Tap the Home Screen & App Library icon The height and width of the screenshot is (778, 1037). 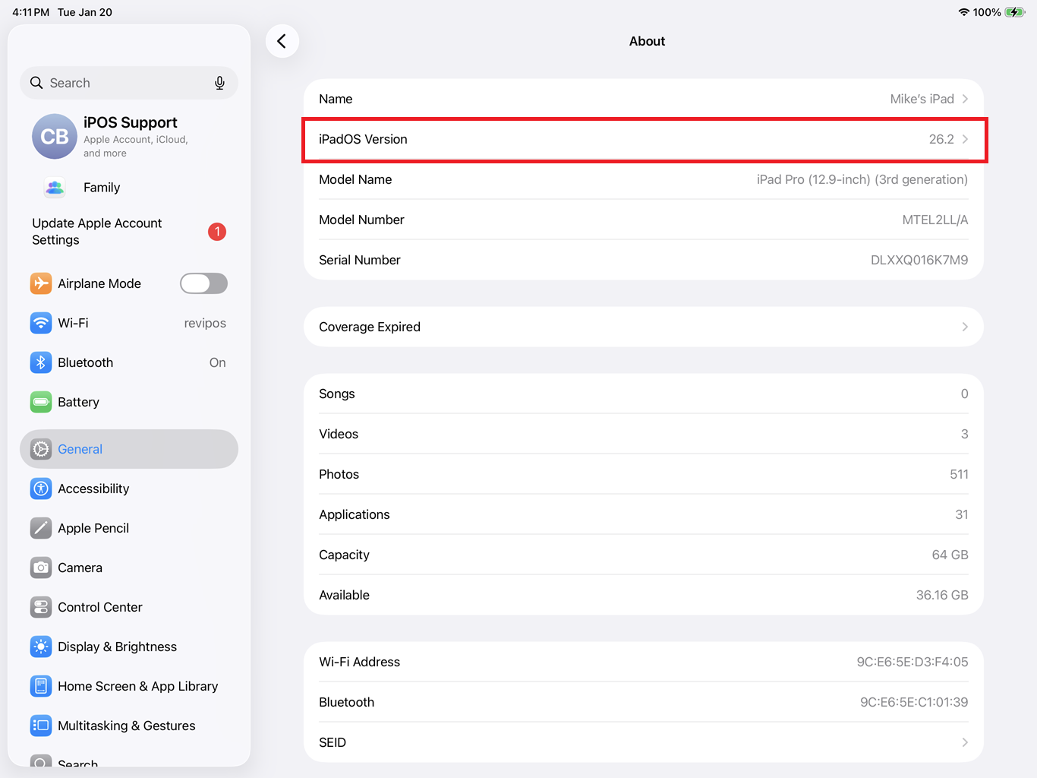pyautogui.click(x=41, y=686)
